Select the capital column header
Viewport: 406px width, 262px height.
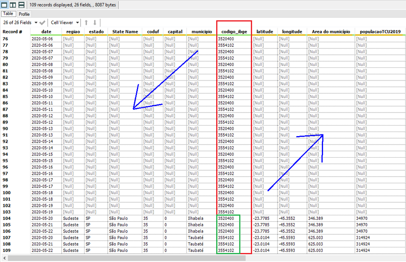point(175,32)
